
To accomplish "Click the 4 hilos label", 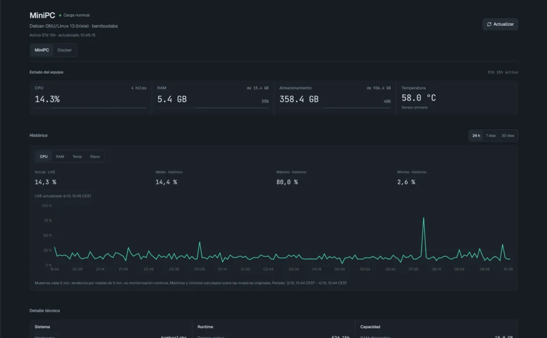I will [139, 88].
